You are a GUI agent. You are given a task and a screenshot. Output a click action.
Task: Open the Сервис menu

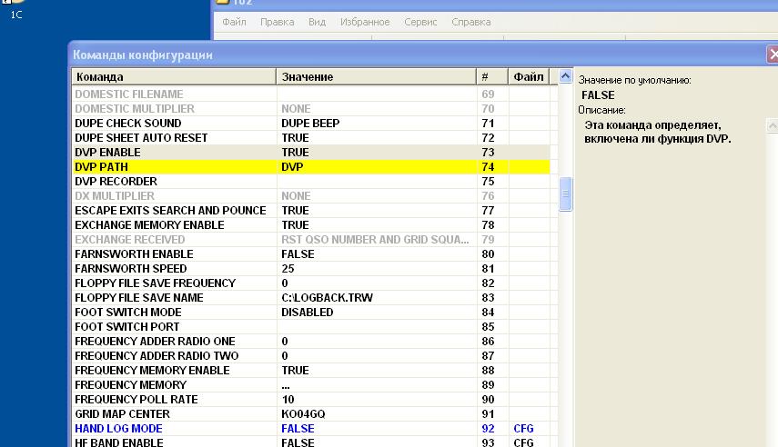(420, 22)
